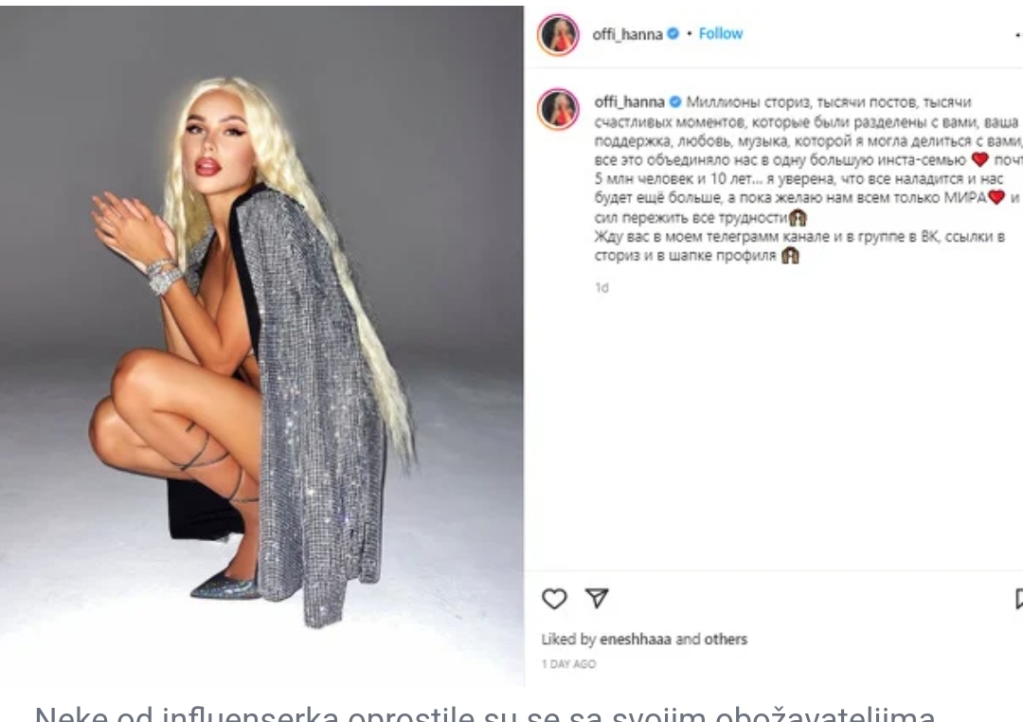Click the 1d caption timestamp
This screenshot has width=1023, height=722.
[x=601, y=287]
